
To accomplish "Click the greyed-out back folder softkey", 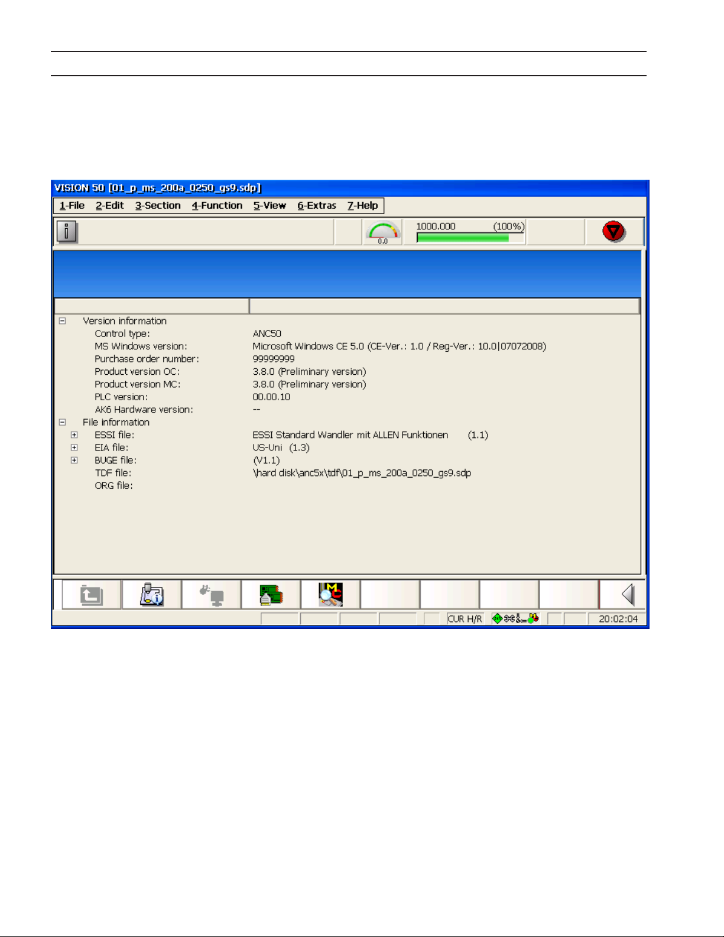I will pyautogui.click(x=92, y=595).
